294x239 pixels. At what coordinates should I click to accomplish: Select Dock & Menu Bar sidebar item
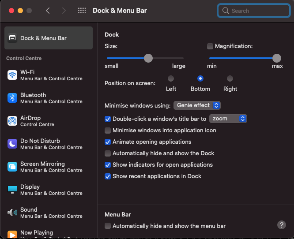(49, 38)
